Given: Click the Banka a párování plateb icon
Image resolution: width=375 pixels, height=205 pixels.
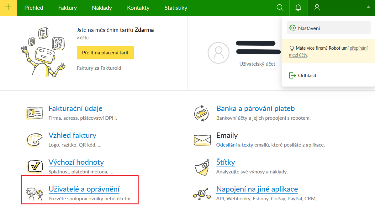Looking at the screenshot, I should click(x=201, y=113).
